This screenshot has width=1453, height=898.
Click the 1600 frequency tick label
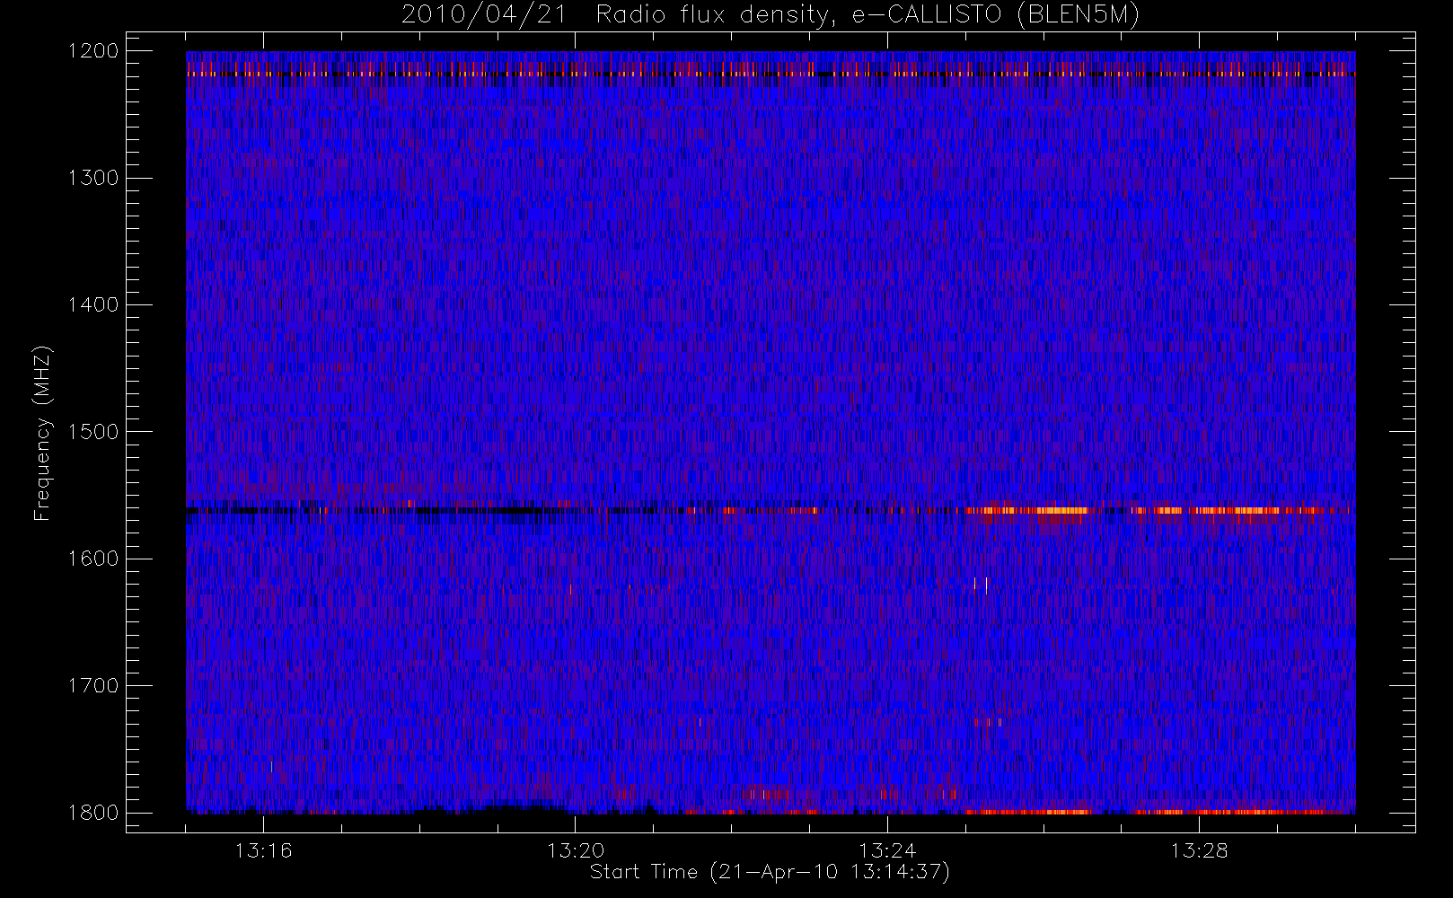[93, 559]
